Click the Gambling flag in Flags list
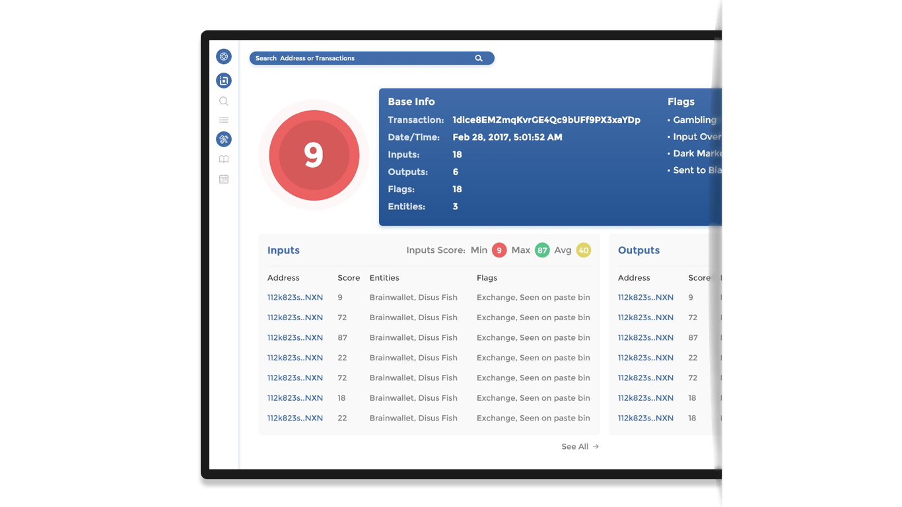 click(x=695, y=120)
